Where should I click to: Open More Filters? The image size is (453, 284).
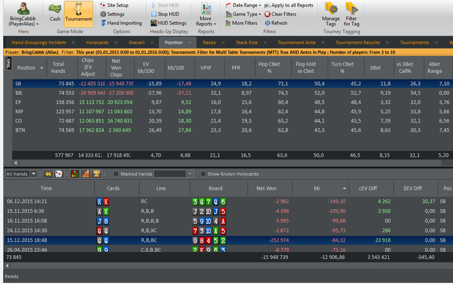click(241, 23)
